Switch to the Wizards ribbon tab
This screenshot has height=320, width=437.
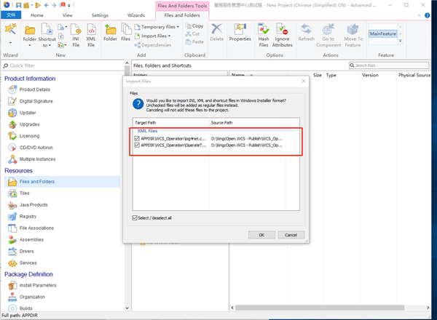pyautogui.click(x=135, y=15)
